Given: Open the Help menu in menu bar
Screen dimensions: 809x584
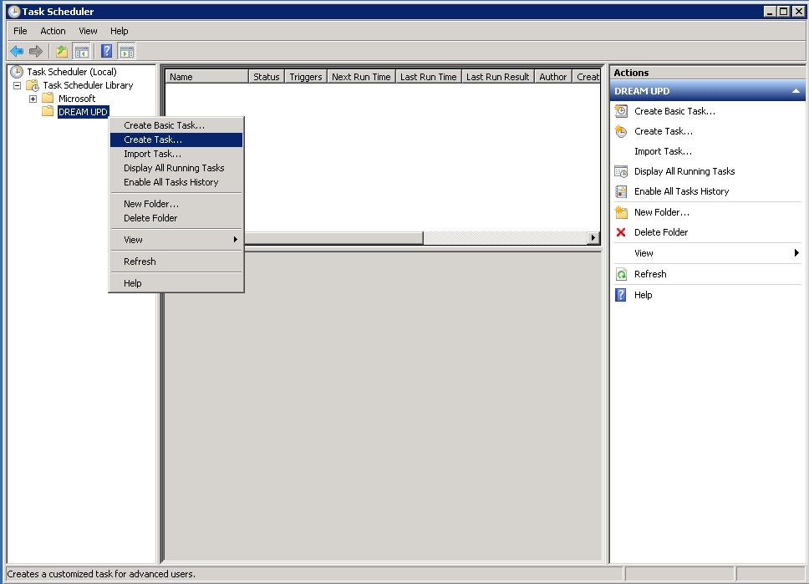Looking at the screenshot, I should (x=120, y=31).
